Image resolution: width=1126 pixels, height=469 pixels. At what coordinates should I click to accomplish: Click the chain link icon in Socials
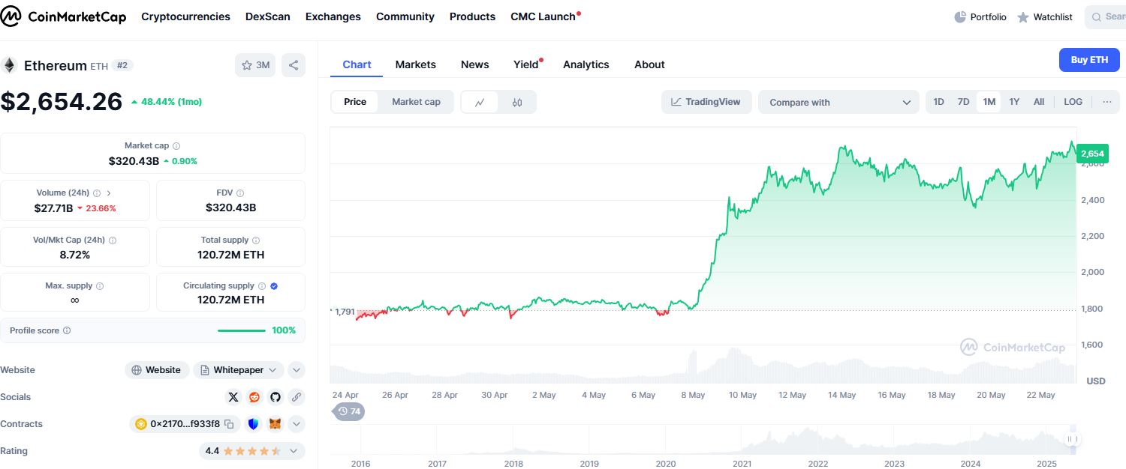(297, 397)
